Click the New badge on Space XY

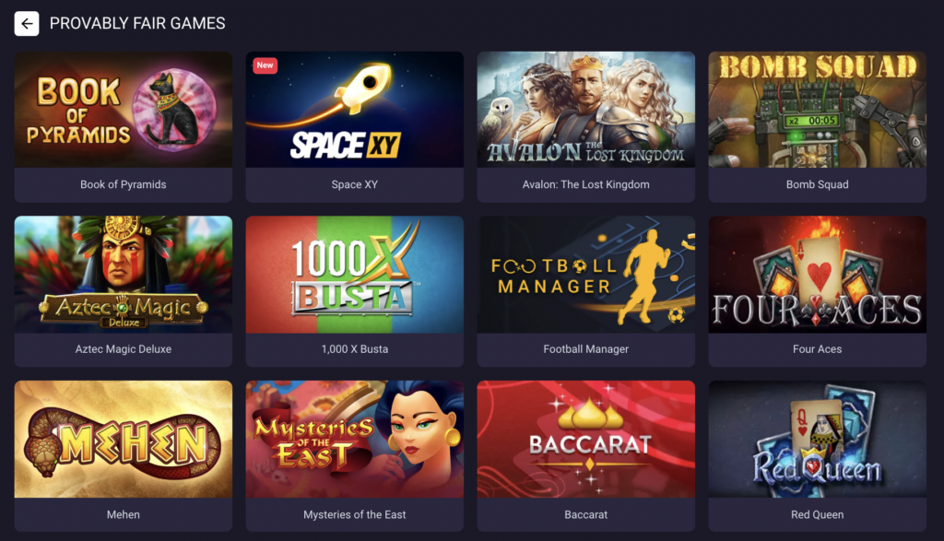265,65
